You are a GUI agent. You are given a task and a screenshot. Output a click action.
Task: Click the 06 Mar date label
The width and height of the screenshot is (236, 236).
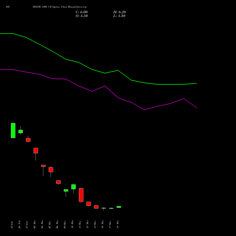click(58, 225)
